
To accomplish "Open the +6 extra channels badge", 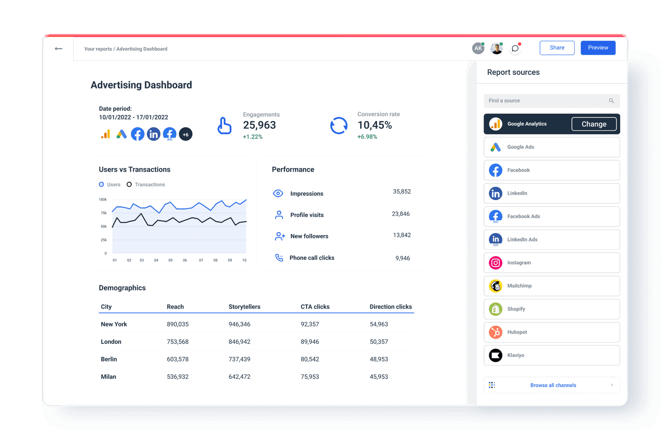I will point(186,134).
